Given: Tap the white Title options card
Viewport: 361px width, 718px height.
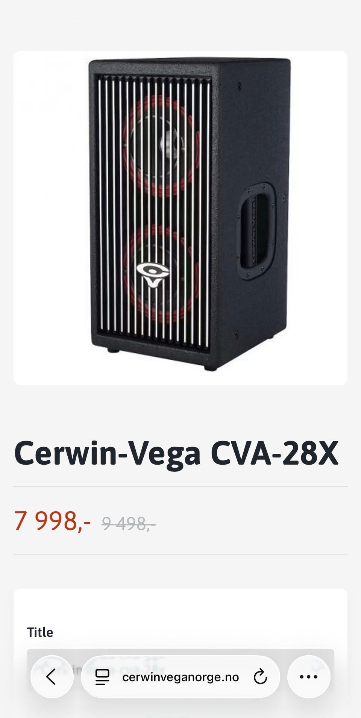Looking at the screenshot, I should point(180,653).
